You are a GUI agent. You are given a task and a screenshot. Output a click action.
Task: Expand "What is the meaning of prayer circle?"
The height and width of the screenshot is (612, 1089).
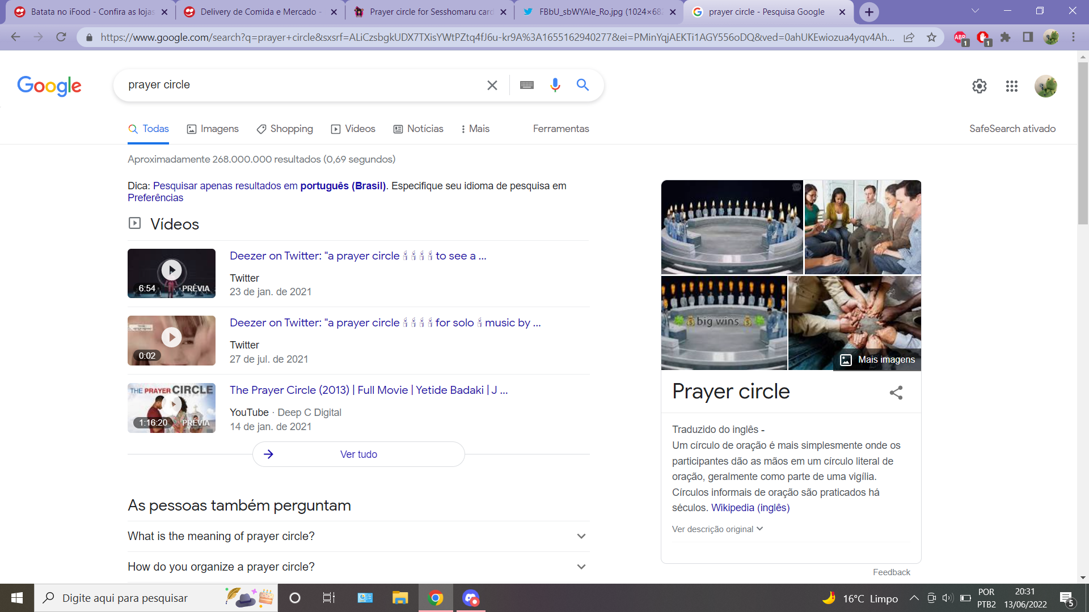(358, 536)
